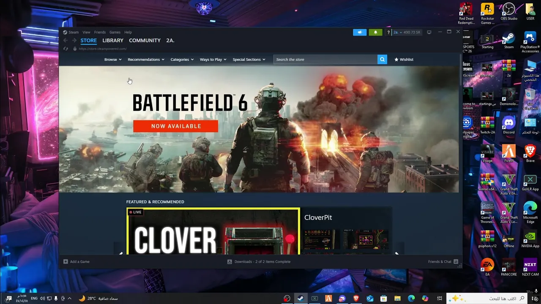Click the Steam forward navigation arrow
The width and height of the screenshot is (541, 304).
pyautogui.click(x=74, y=41)
